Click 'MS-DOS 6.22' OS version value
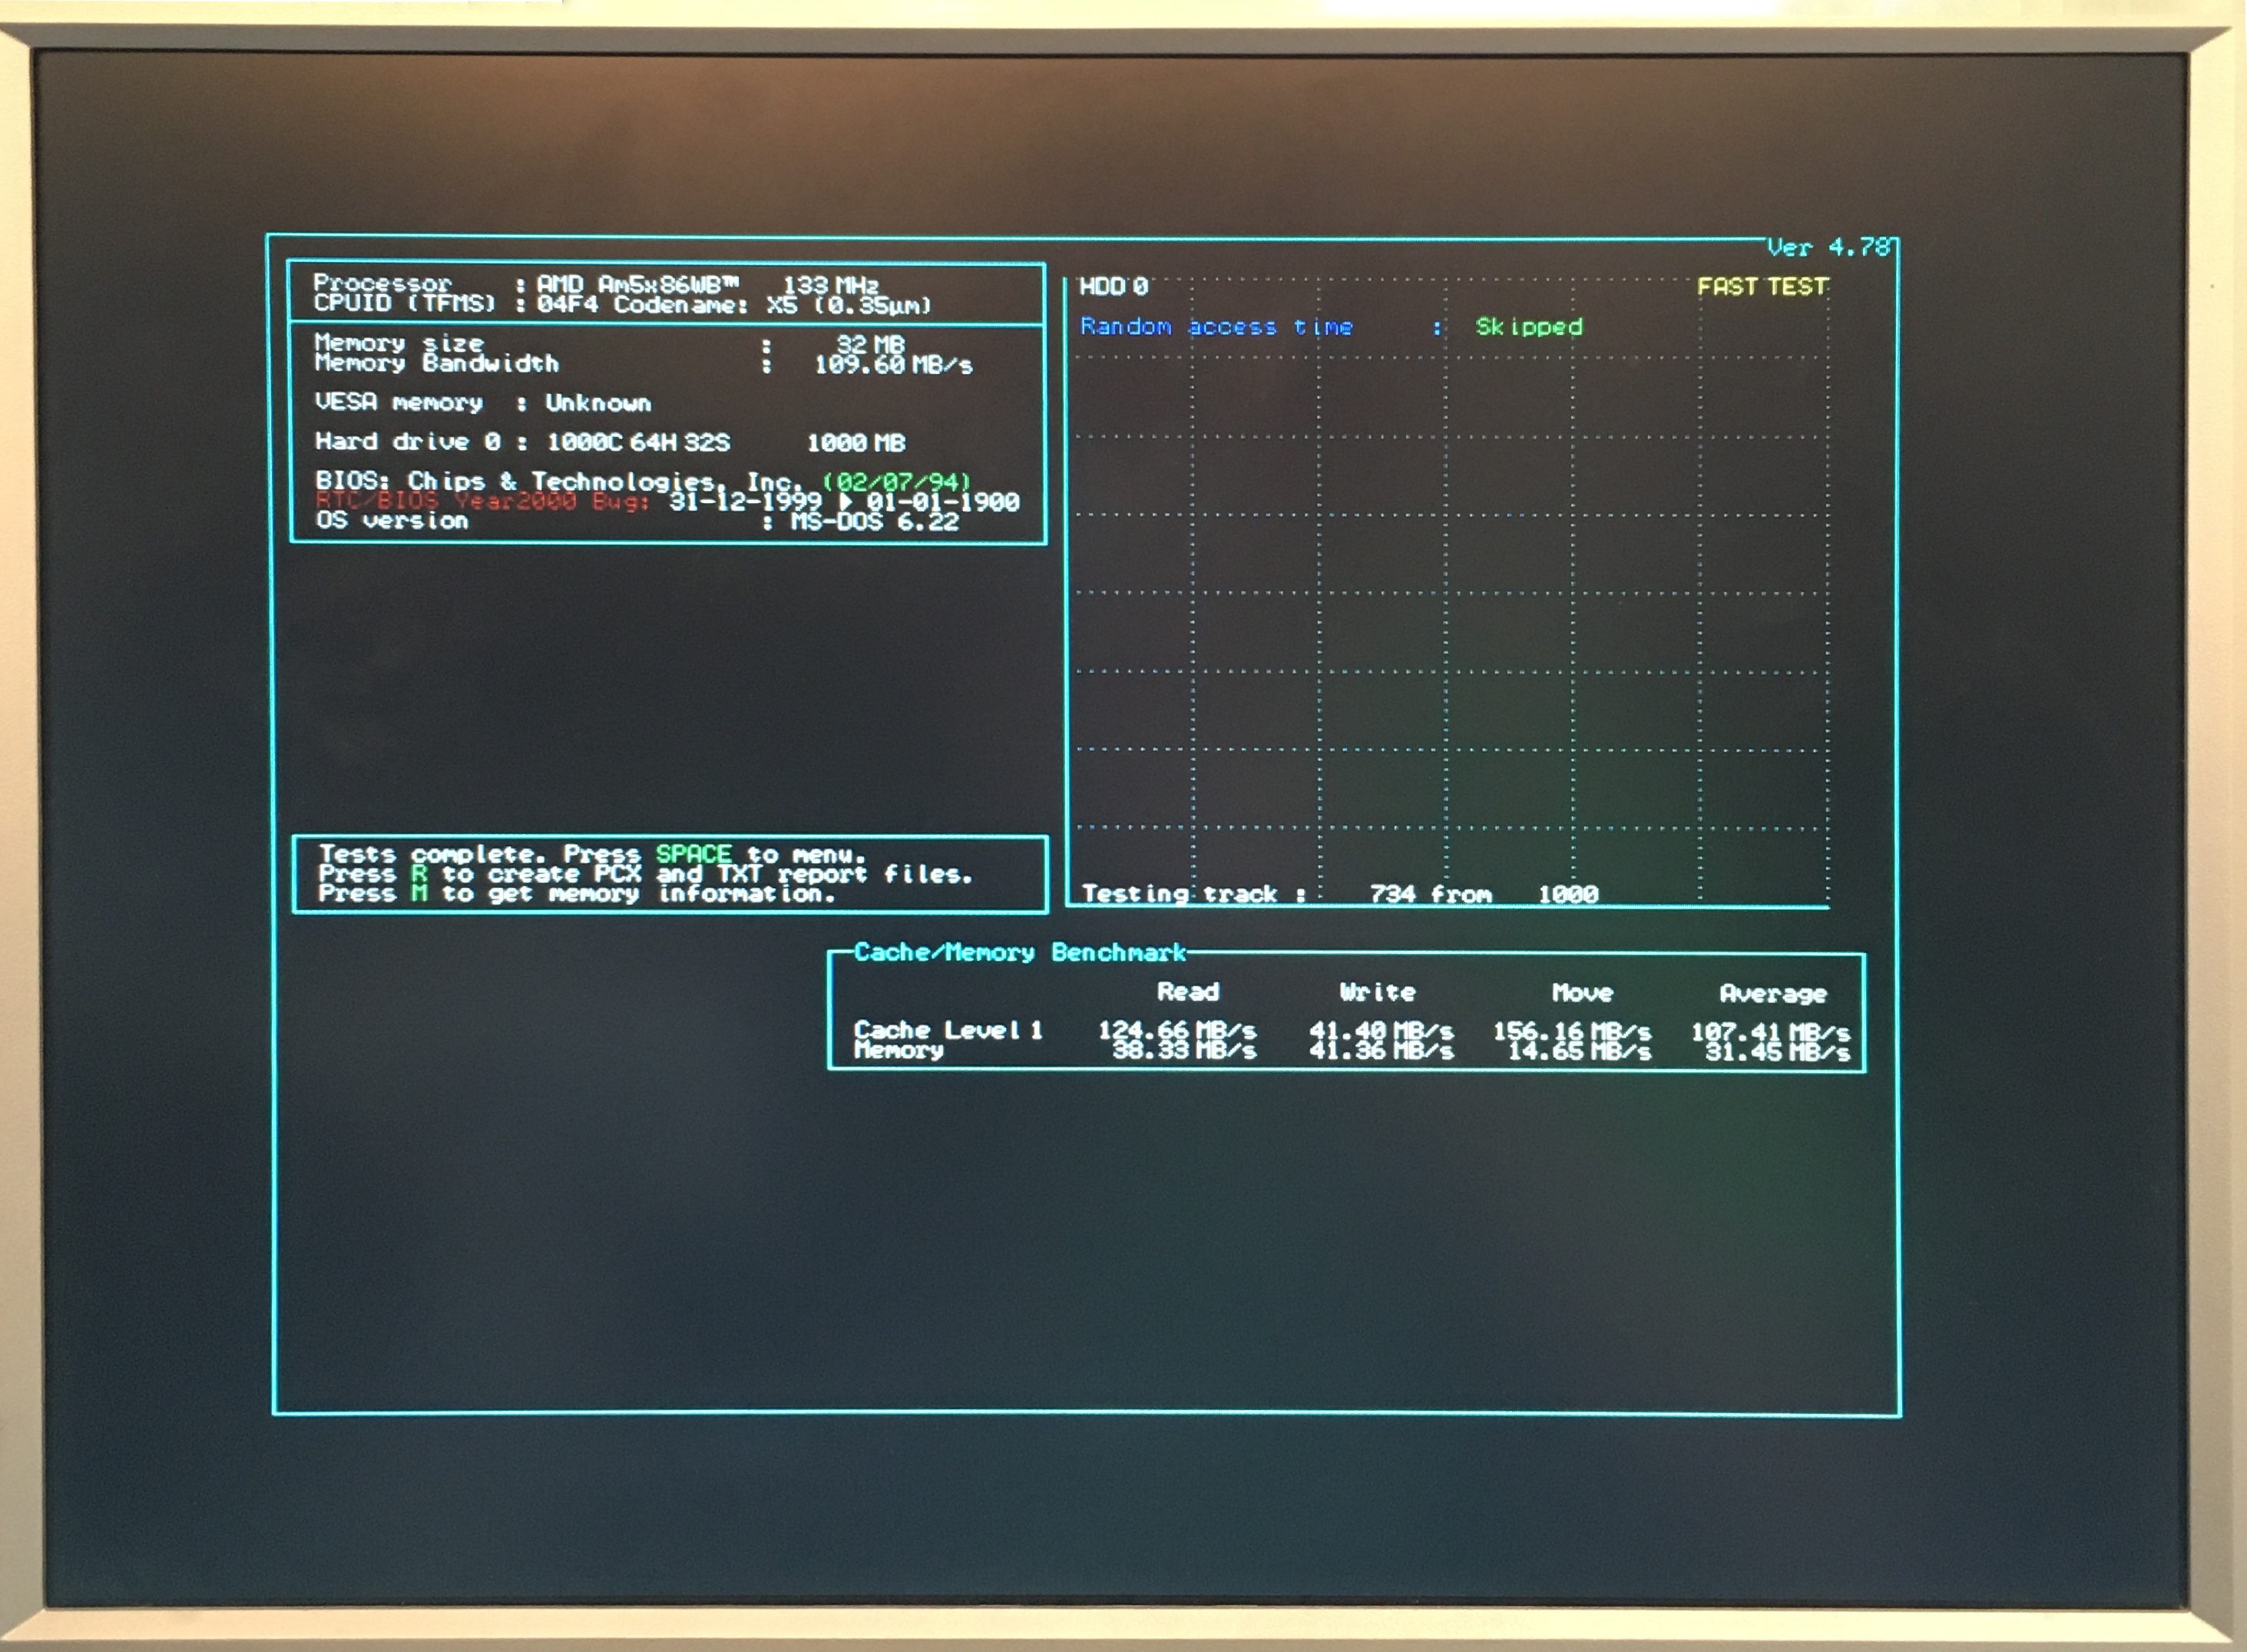This screenshot has height=1652, width=2247. (875, 522)
